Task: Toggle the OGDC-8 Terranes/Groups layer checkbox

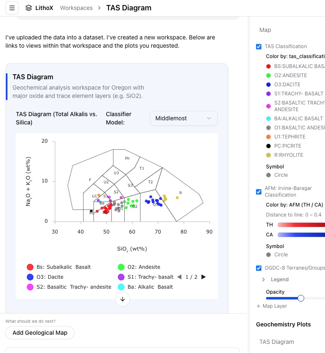Action: coord(259,268)
